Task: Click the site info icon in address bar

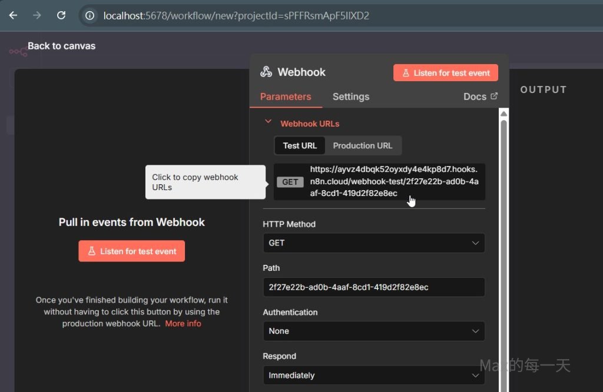Action: click(90, 16)
